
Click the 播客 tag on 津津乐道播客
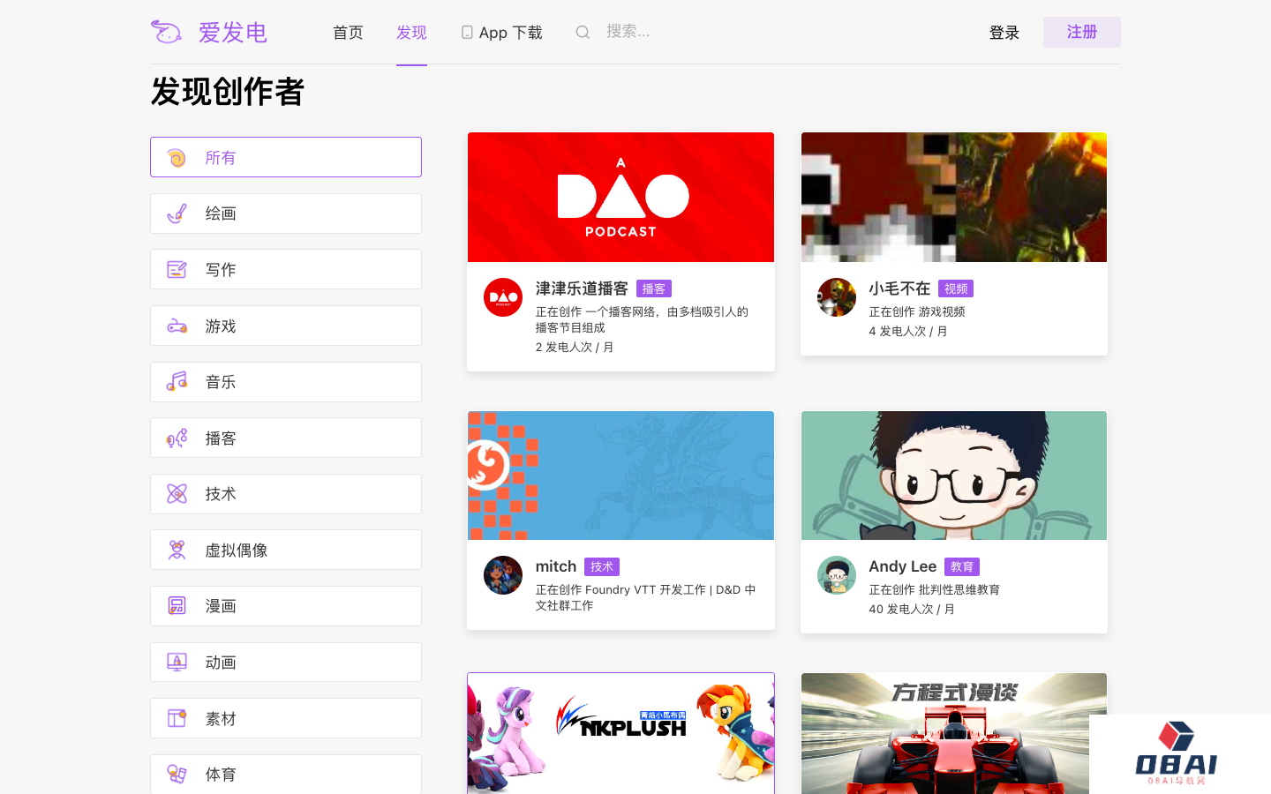(x=654, y=288)
